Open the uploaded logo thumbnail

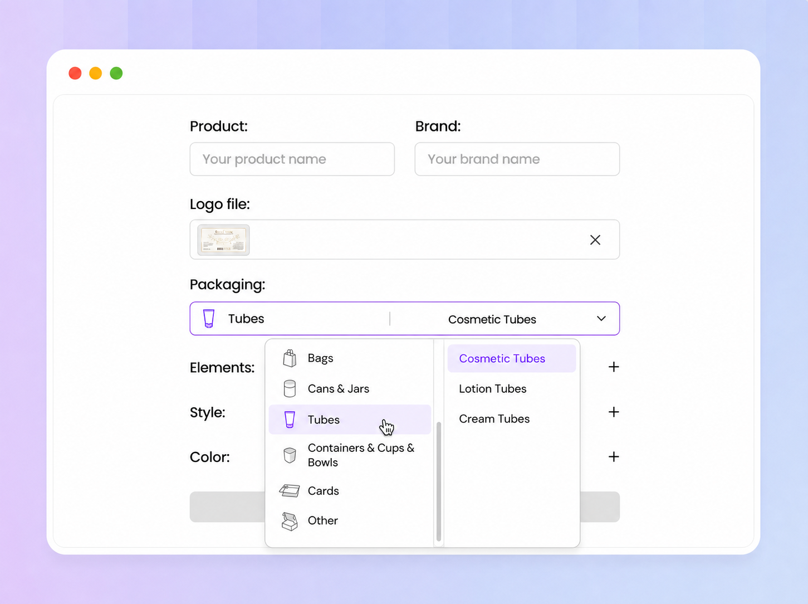224,240
